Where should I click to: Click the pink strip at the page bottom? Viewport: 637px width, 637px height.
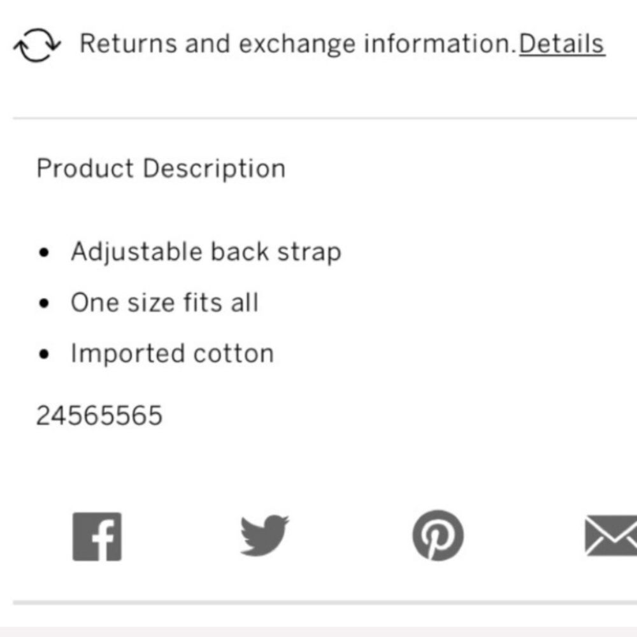pyautogui.click(x=318, y=631)
